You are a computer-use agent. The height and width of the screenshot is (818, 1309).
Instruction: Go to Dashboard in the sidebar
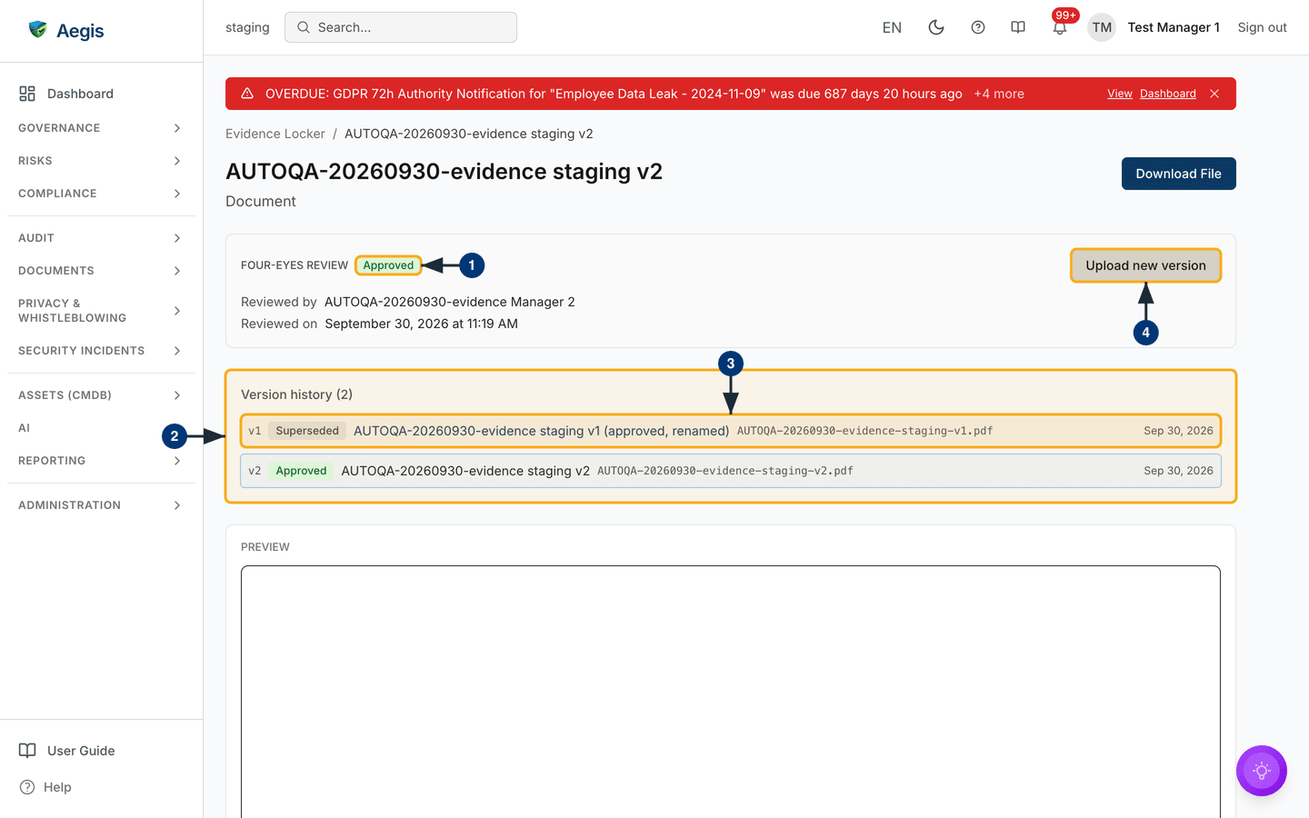pyautogui.click(x=80, y=94)
